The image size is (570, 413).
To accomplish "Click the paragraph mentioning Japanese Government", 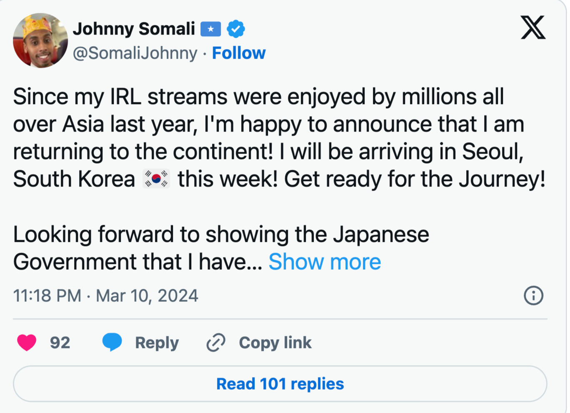I will pyautogui.click(x=221, y=248).
